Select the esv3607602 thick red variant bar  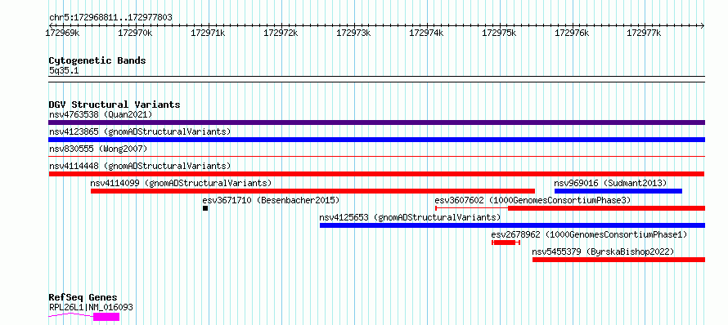click(606, 208)
